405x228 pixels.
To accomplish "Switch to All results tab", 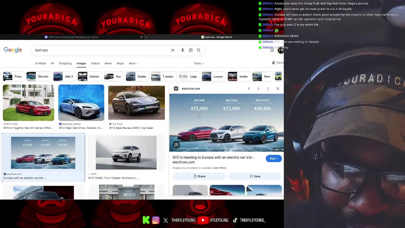I will (53, 63).
